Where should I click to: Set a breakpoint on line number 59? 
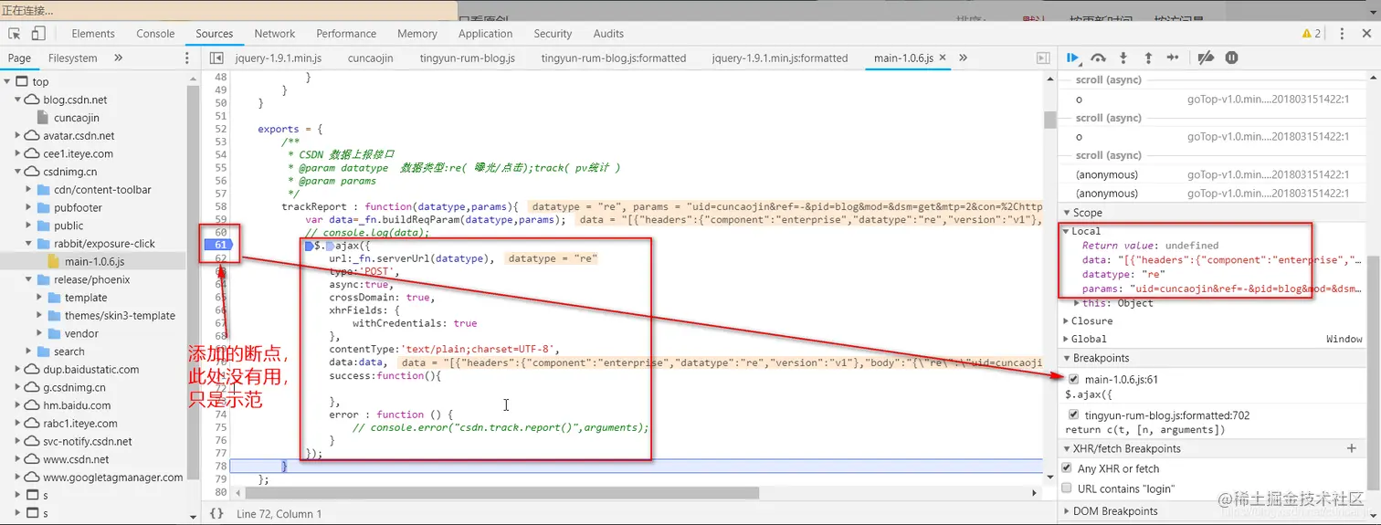221,220
